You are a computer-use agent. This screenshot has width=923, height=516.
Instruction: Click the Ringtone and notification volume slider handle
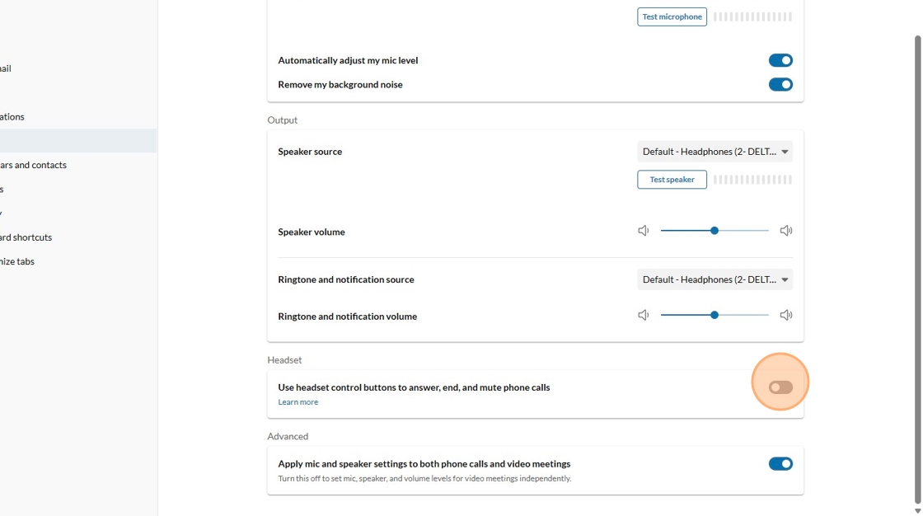pos(715,315)
